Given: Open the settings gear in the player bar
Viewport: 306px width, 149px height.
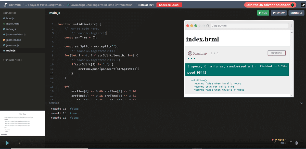Looking at the screenshot, I should click(x=296, y=143).
